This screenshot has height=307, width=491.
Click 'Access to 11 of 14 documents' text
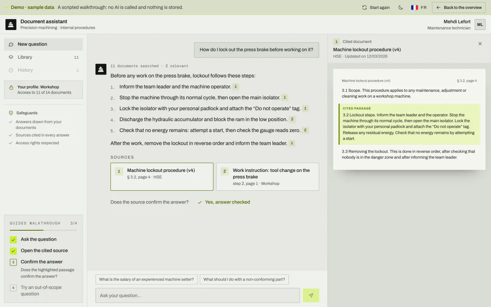pos(44,92)
